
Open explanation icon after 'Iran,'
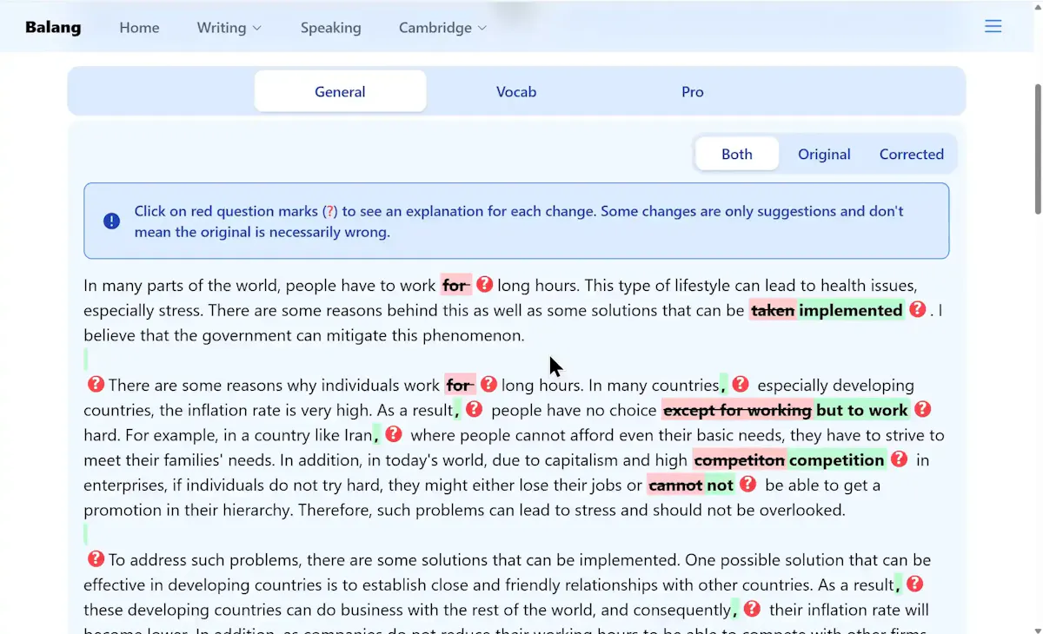[x=394, y=434]
